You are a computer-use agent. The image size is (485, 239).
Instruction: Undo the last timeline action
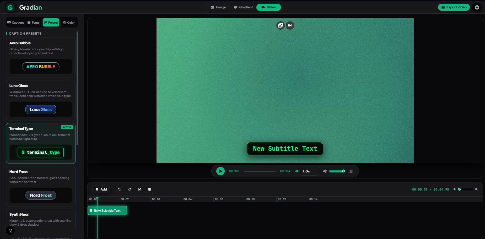(120, 189)
